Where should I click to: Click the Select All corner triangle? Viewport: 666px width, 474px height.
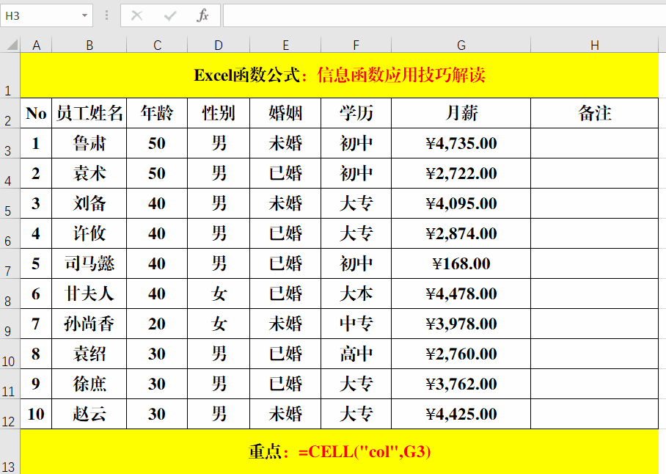[x=12, y=44]
